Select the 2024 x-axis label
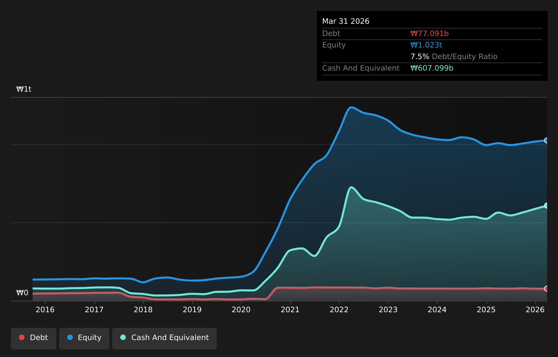558x357 pixels. click(x=437, y=310)
